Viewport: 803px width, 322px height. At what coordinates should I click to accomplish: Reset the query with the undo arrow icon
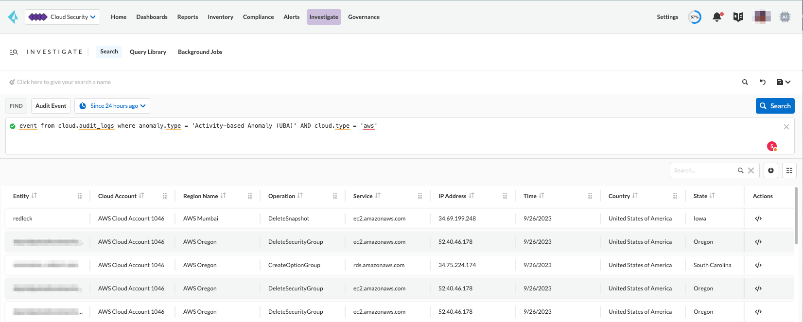[763, 82]
